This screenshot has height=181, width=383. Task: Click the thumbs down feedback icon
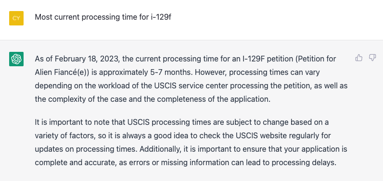coord(372,58)
